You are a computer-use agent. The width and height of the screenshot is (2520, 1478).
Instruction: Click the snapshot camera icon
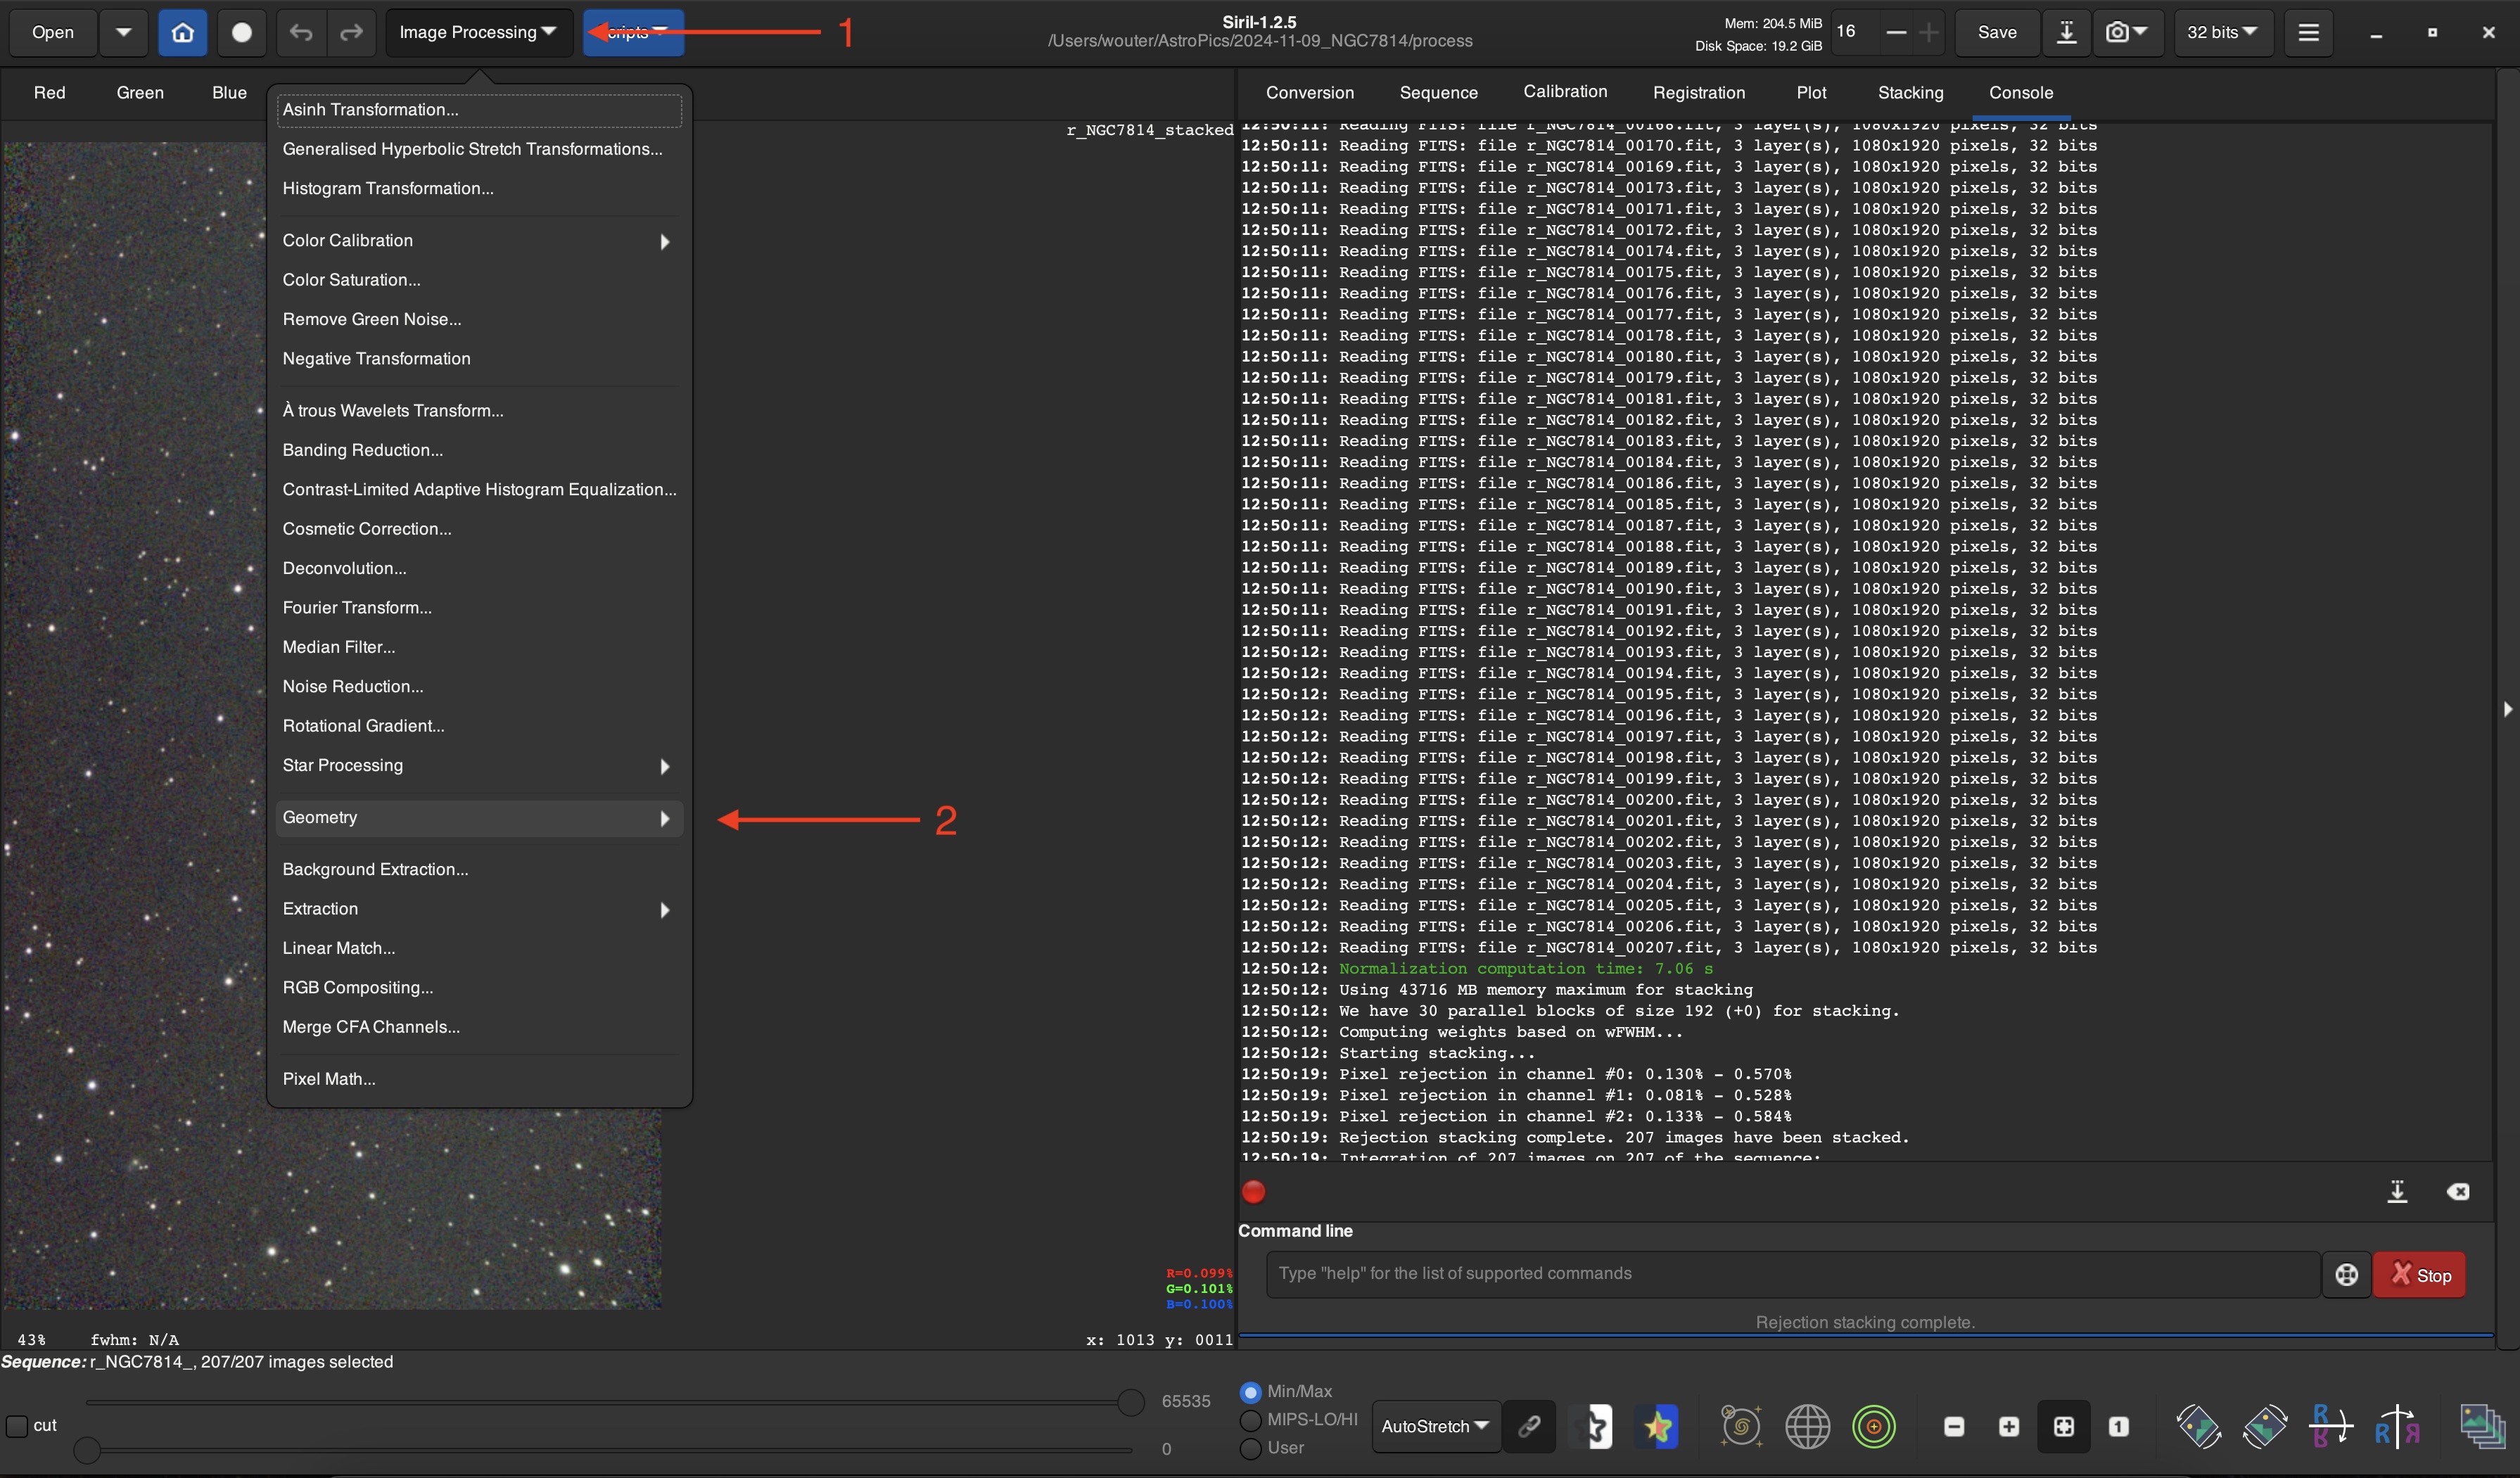coord(2117,32)
